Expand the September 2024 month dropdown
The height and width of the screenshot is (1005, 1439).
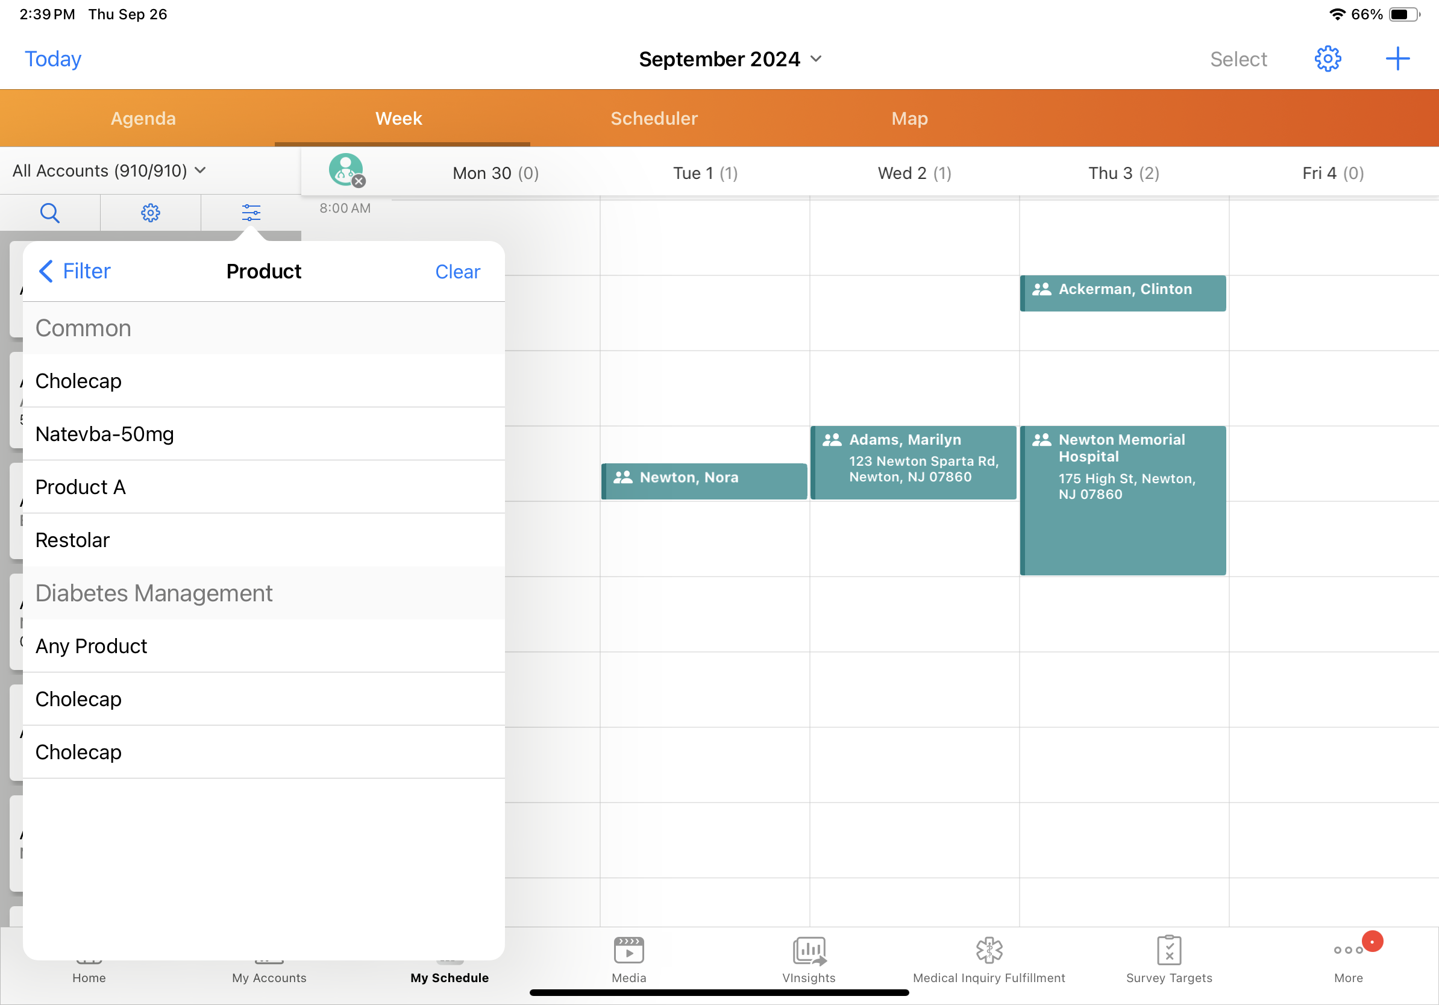(730, 59)
